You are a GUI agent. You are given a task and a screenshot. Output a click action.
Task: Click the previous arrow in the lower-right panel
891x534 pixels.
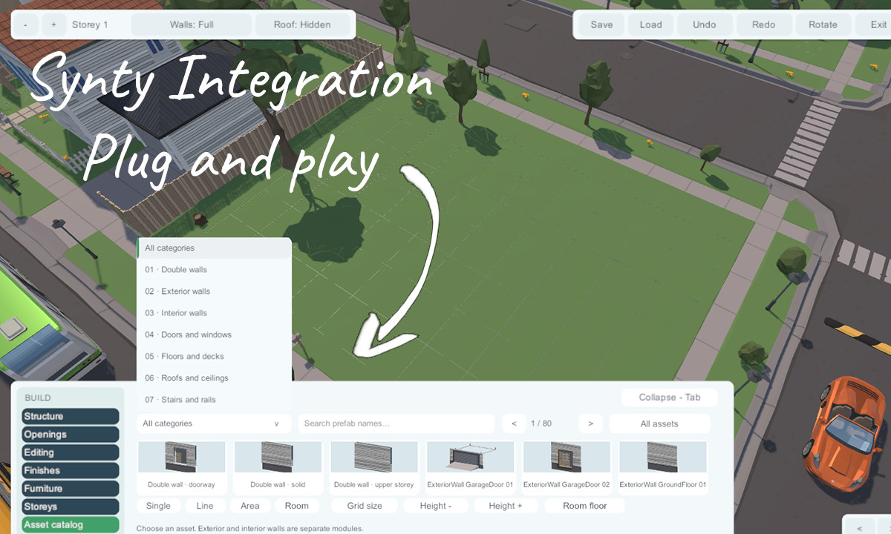point(860,528)
